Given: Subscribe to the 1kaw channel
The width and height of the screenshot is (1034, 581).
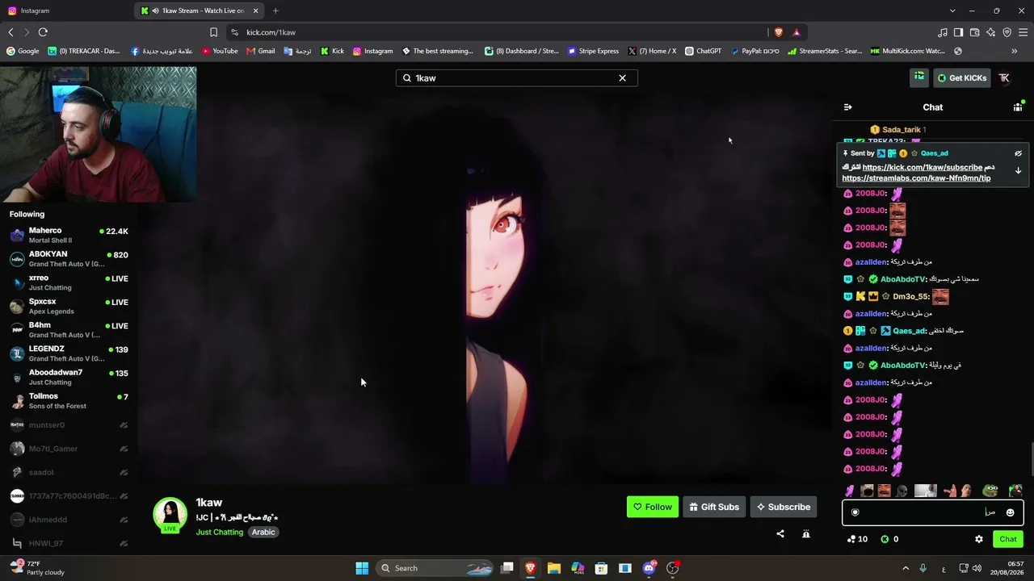Looking at the screenshot, I should click(x=784, y=507).
